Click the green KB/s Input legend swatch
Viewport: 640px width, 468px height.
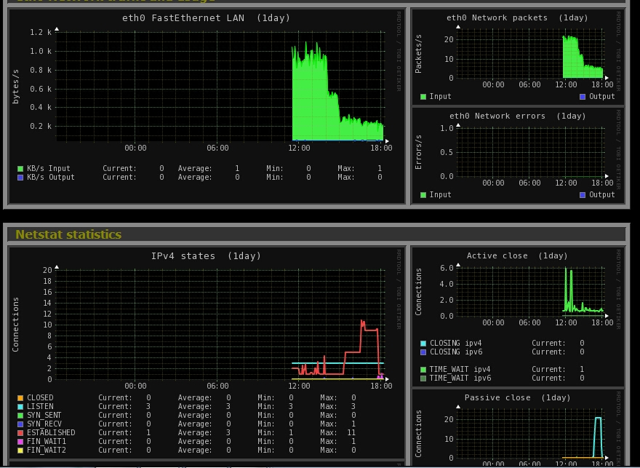point(20,169)
